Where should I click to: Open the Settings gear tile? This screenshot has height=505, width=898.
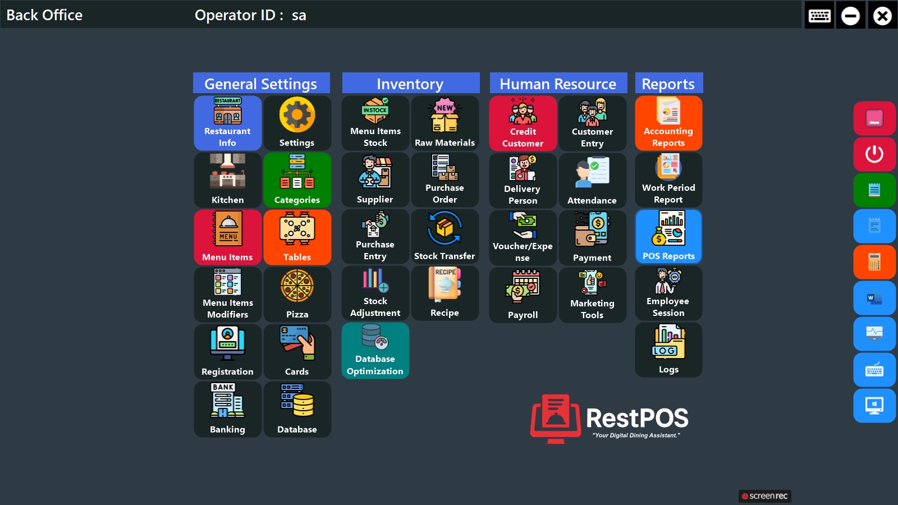[x=297, y=123]
